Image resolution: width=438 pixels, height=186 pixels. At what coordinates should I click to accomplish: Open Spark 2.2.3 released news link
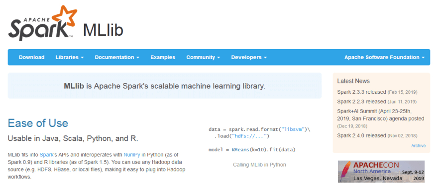click(x=361, y=101)
